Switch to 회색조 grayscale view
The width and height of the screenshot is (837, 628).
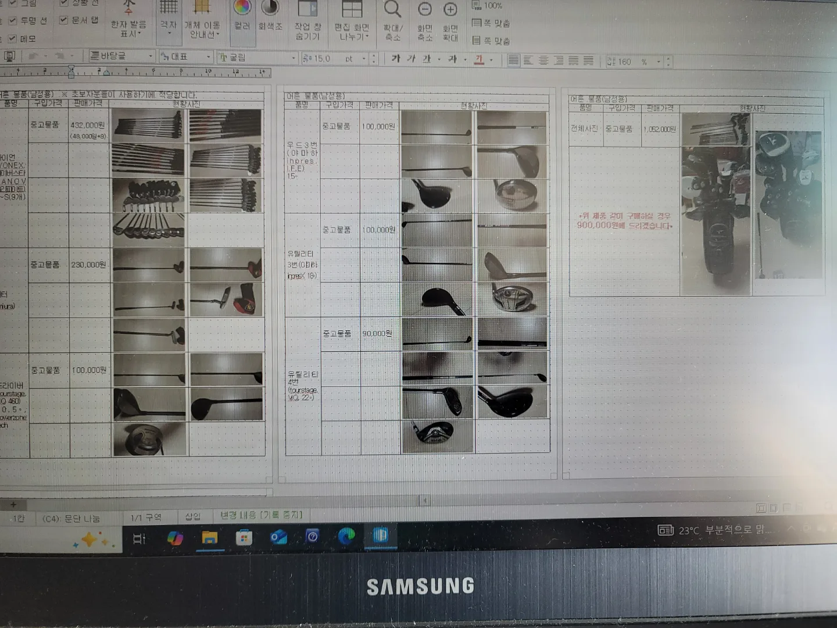pos(270,9)
